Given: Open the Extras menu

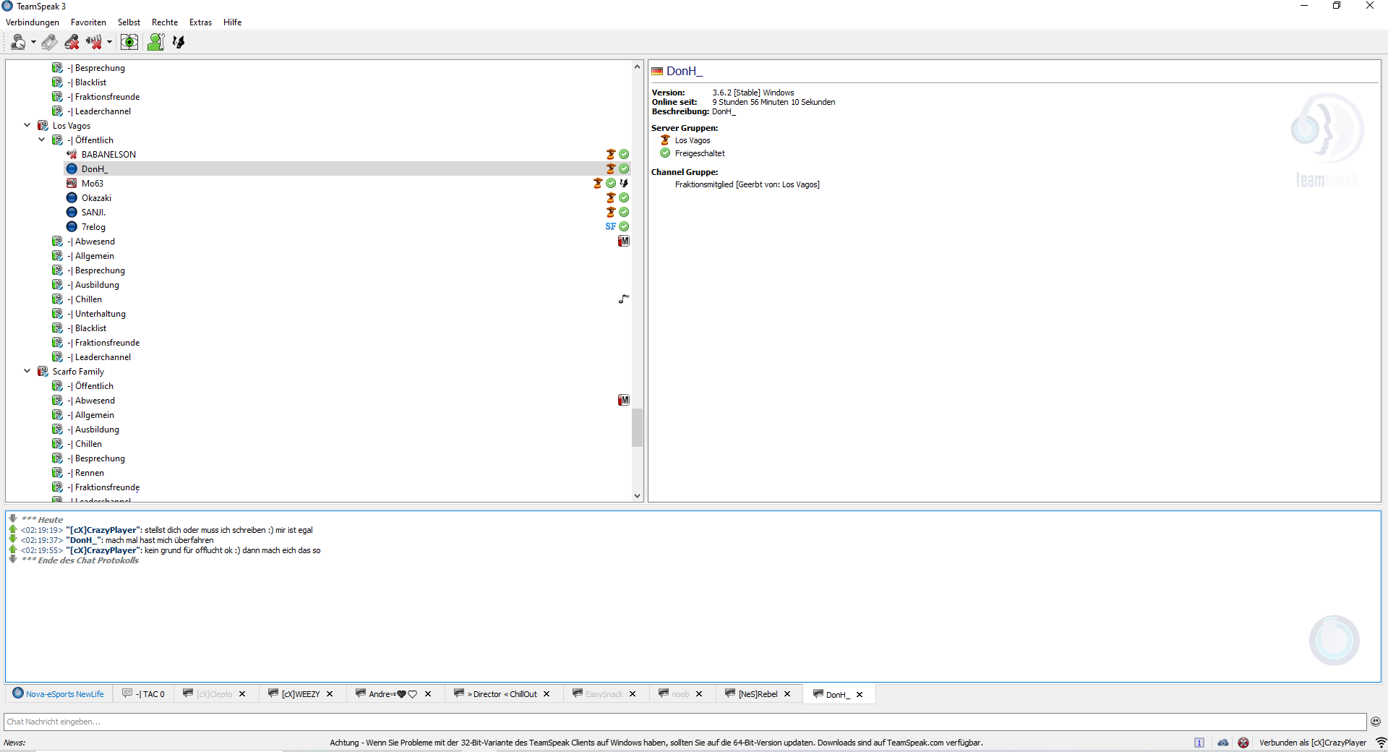Looking at the screenshot, I should click(x=200, y=22).
